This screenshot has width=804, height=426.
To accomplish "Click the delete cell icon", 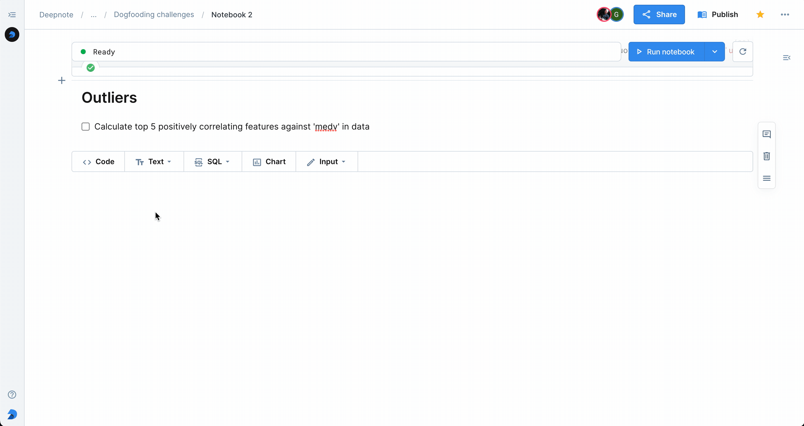I will [x=767, y=156].
